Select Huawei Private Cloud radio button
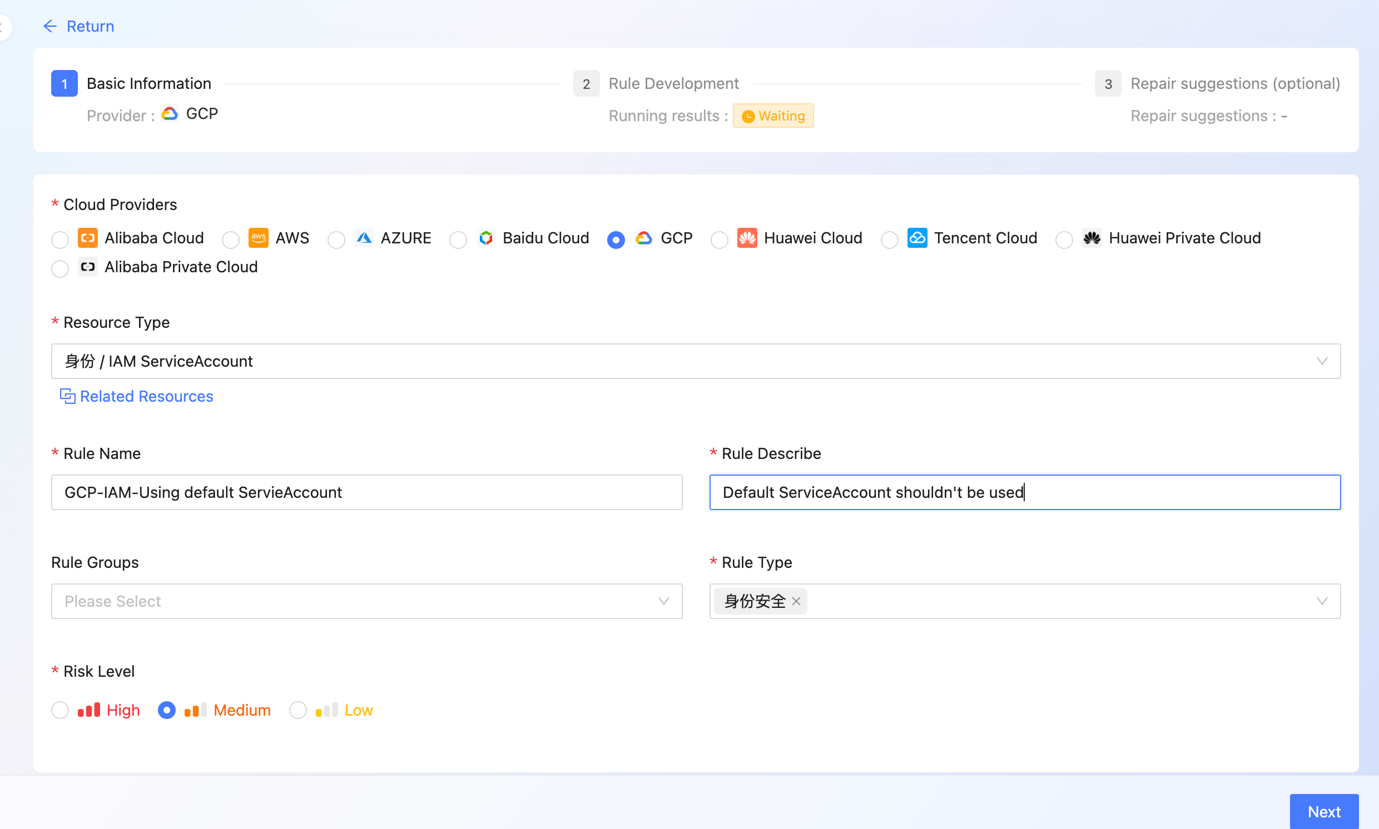 coord(1064,239)
